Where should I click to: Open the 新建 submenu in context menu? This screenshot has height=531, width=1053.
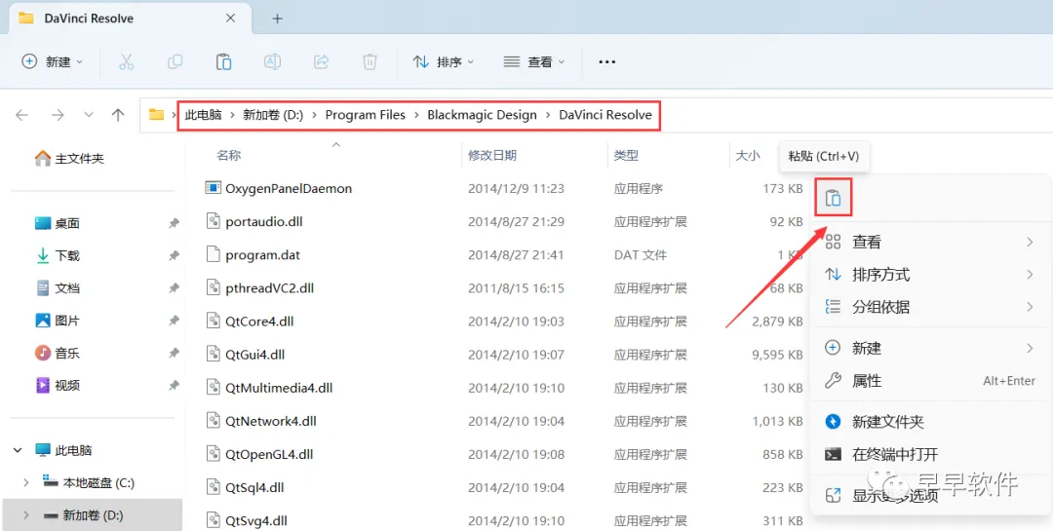click(x=930, y=348)
